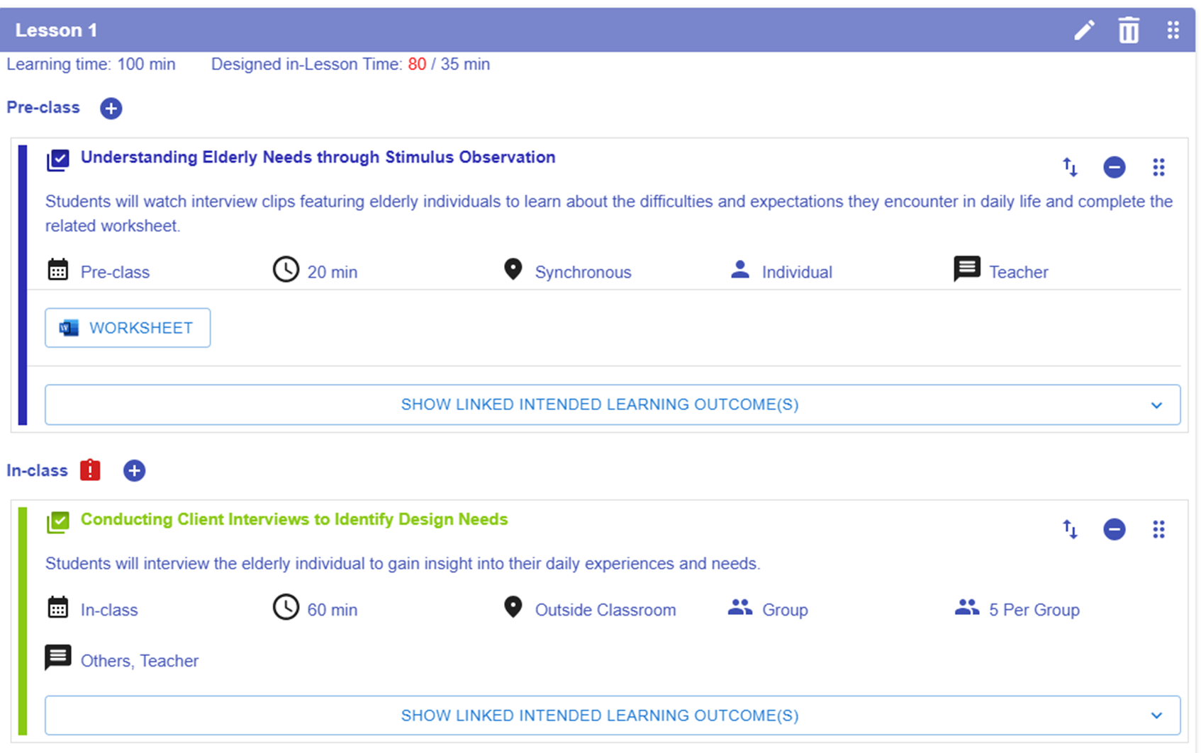Remove the Understanding Elderly Needs task via minus icon
Viewport: 1201px width, 753px height.
coord(1114,167)
